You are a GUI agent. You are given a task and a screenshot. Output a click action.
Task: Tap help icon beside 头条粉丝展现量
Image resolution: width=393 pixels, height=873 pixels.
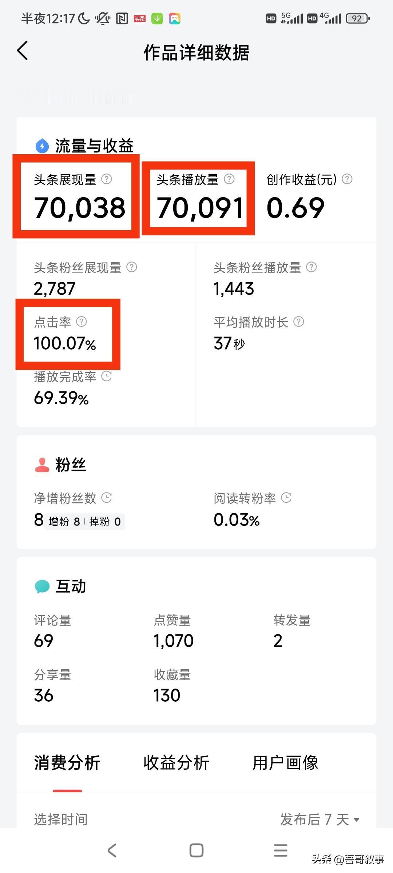click(131, 267)
